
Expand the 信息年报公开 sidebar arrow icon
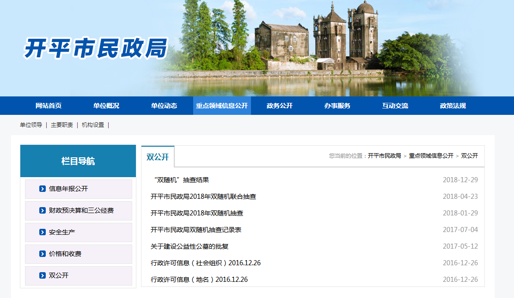[x=42, y=188]
